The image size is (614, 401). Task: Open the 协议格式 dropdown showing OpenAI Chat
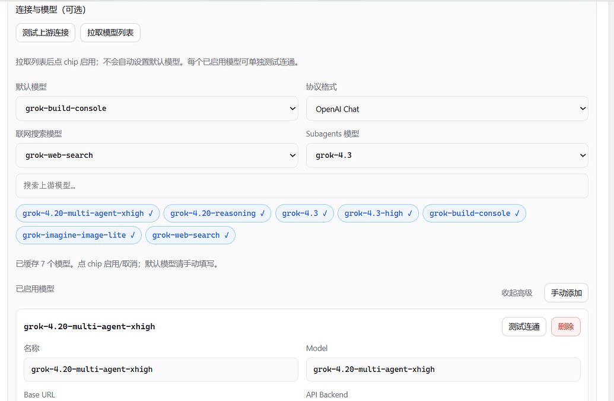tap(447, 109)
